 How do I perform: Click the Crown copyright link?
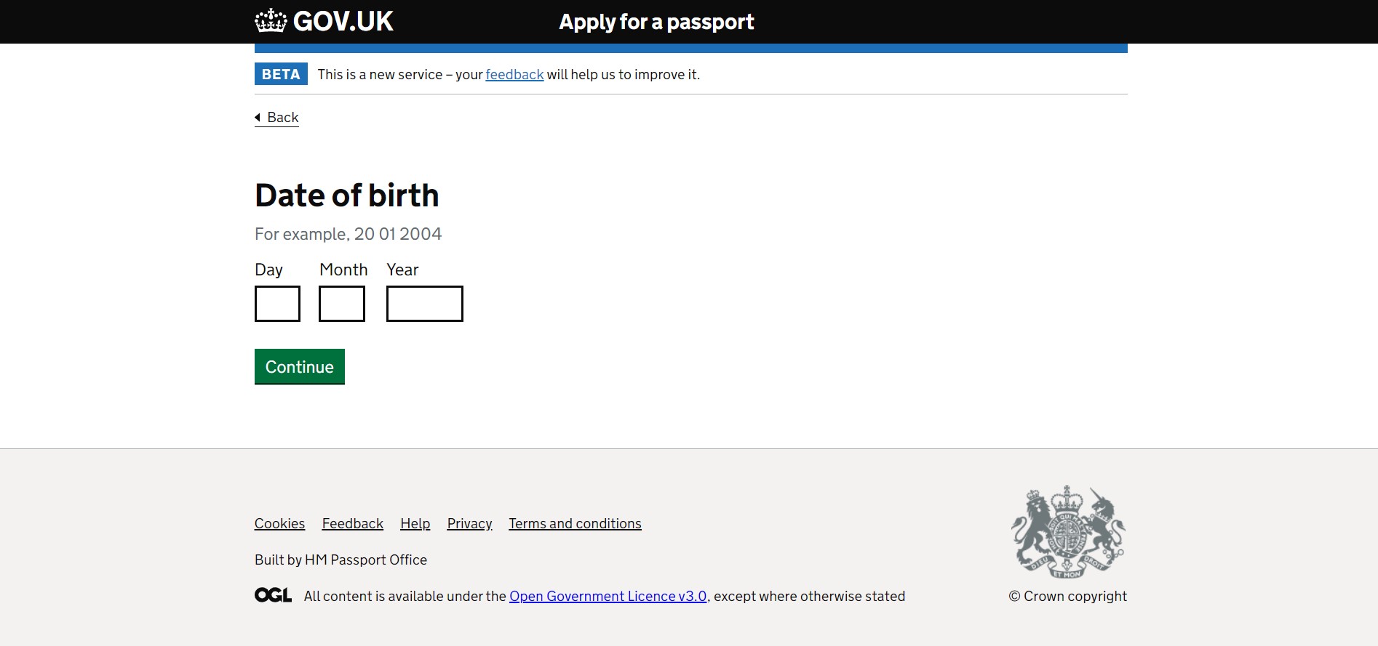tap(1067, 596)
